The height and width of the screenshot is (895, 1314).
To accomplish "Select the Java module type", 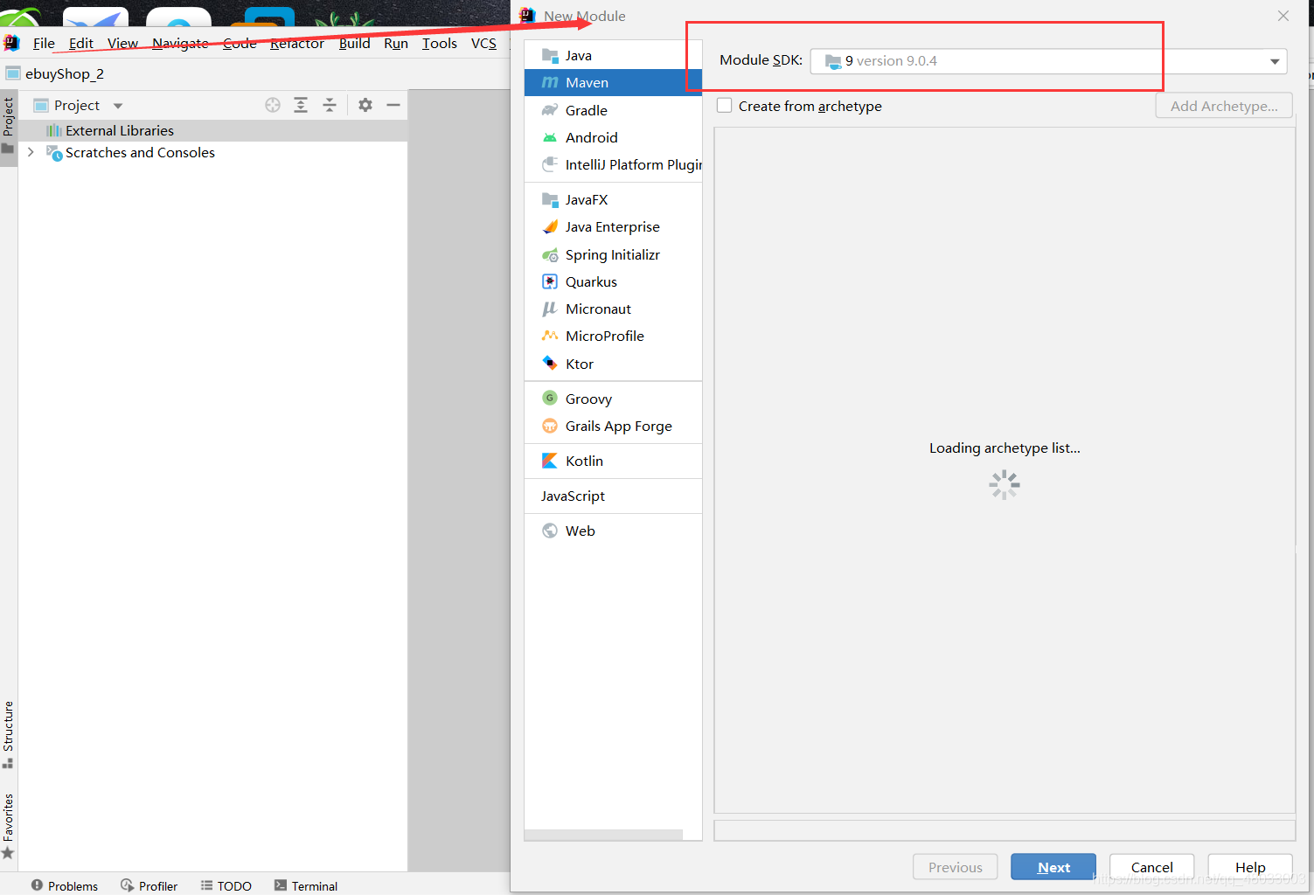I will coord(613,55).
